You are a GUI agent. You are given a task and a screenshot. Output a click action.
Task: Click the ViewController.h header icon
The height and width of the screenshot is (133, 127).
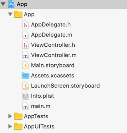pos(26,45)
